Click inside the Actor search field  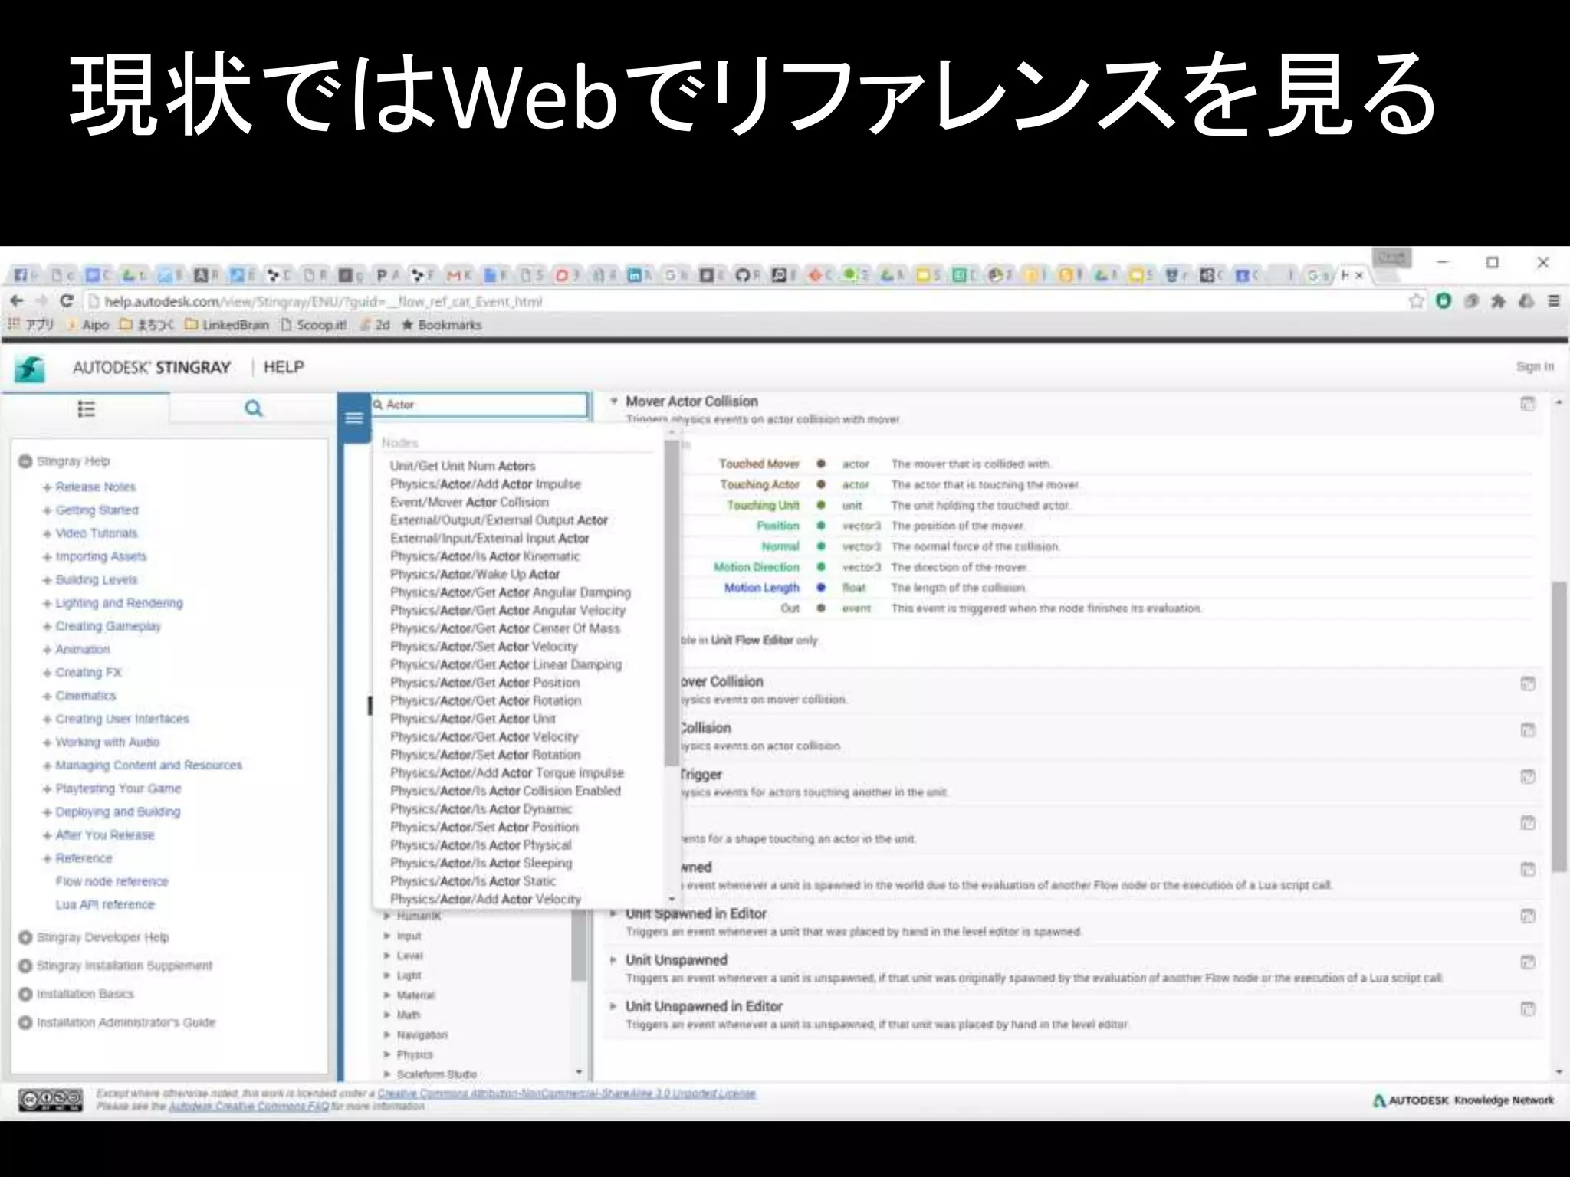click(x=481, y=405)
